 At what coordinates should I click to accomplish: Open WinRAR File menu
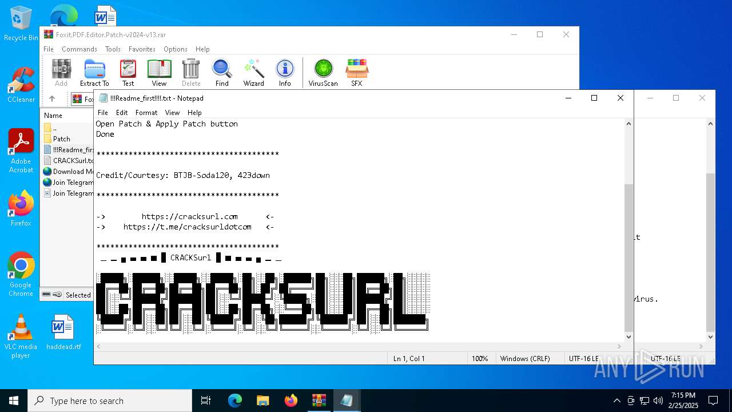(49, 49)
